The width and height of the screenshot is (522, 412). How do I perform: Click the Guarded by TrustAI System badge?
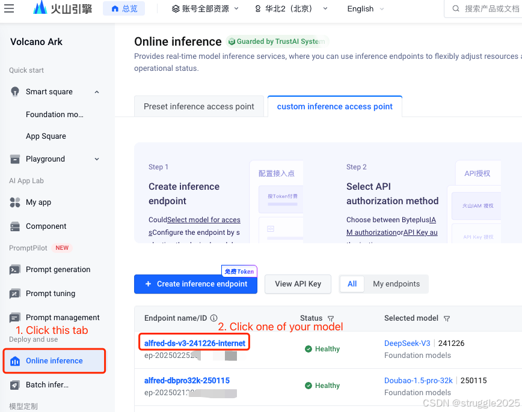point(277,41)
